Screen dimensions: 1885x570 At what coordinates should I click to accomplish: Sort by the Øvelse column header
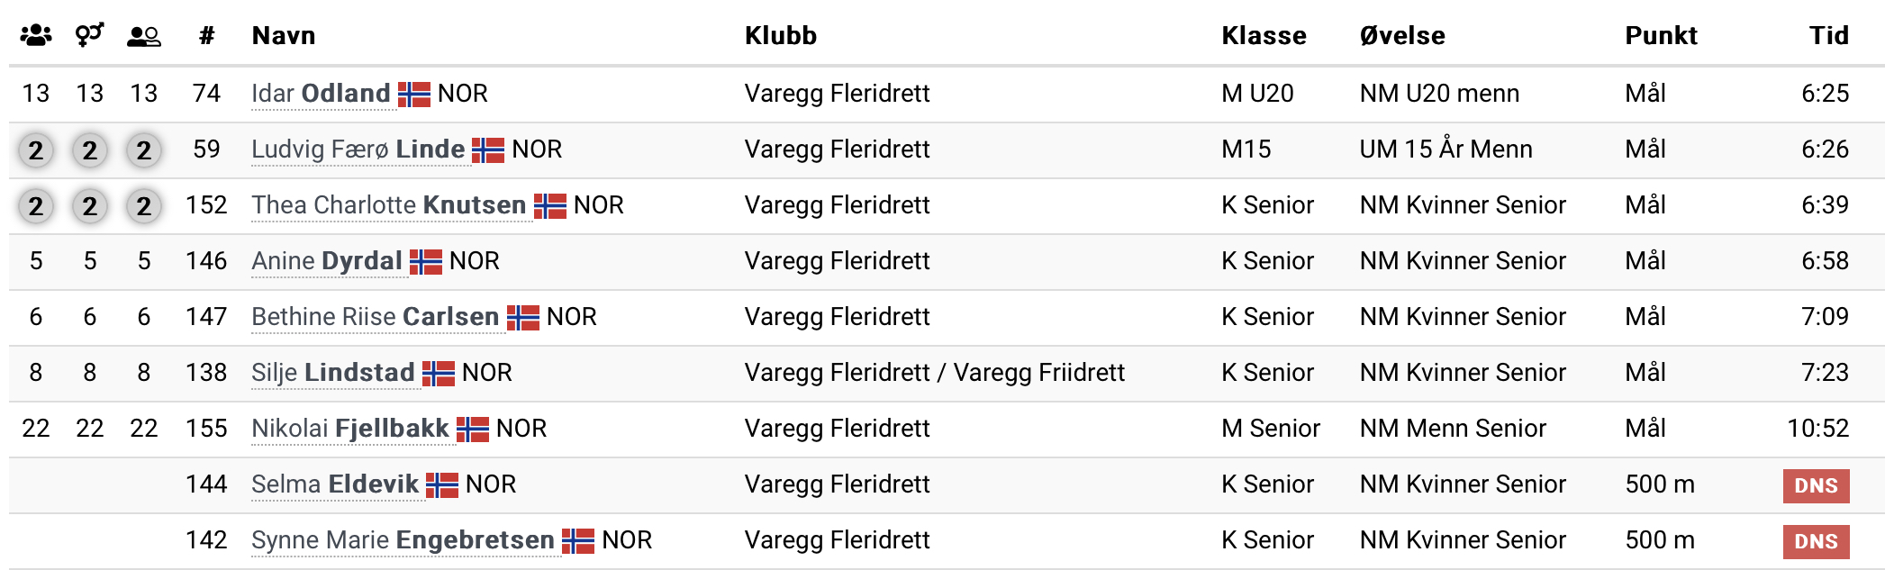[x=1402, y=35]
